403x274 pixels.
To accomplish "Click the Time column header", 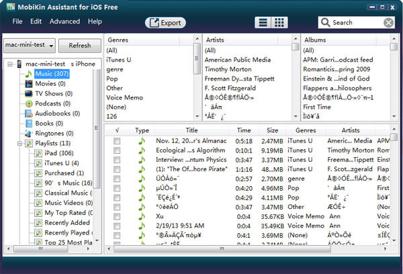I will [x=244, y=130].
